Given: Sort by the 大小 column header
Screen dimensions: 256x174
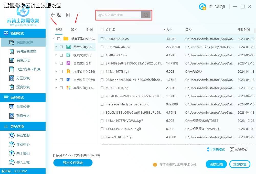Looking at the screenshot, I should click(x=169, y=29).
